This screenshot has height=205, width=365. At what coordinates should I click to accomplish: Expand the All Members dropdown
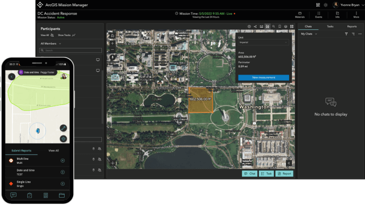click(x=51, y=43)
